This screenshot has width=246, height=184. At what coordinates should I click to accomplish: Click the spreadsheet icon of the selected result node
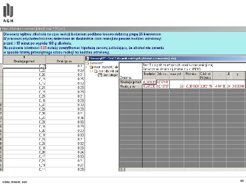(x=100, y=75)
